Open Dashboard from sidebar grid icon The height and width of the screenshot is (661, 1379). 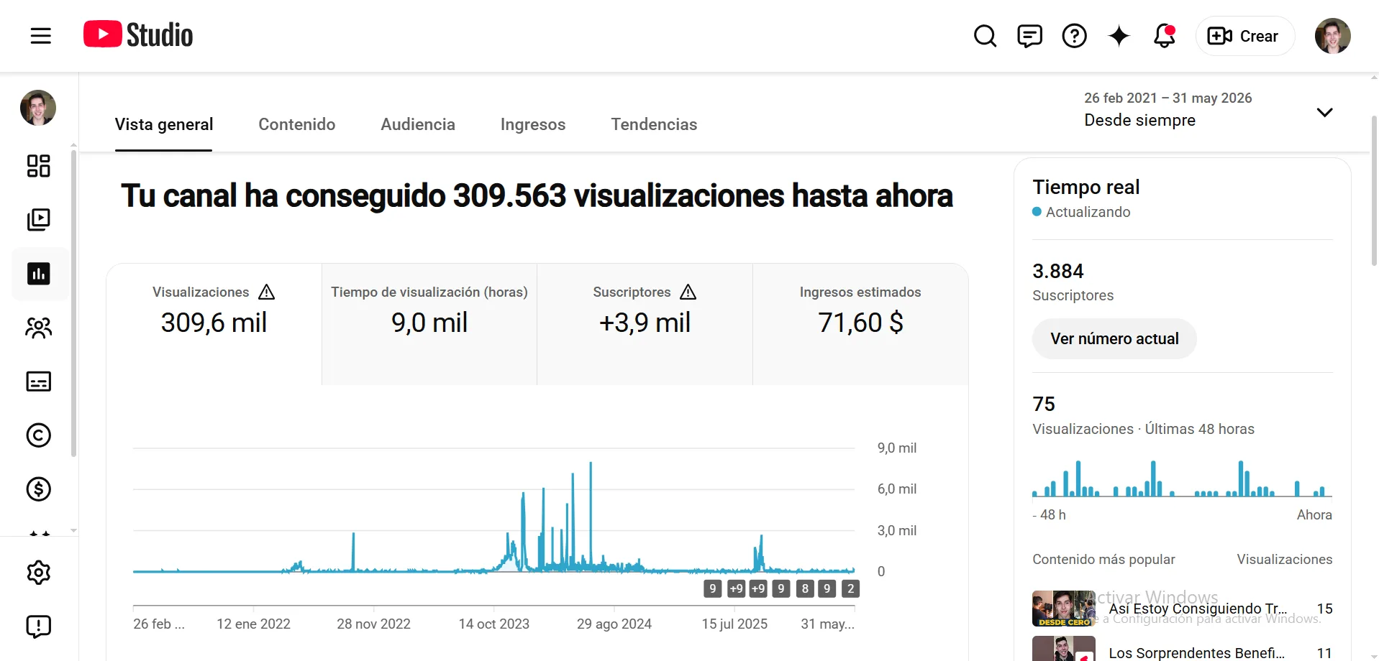[x=39, y=166]
